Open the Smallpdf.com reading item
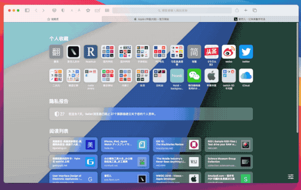This screenshot has height=190, width=301. [x=229, y=177]
